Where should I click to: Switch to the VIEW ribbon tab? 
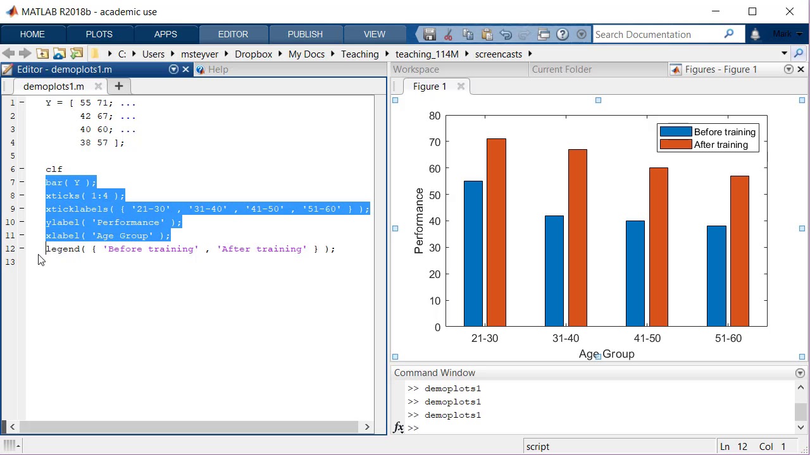[x=375, y=34]
